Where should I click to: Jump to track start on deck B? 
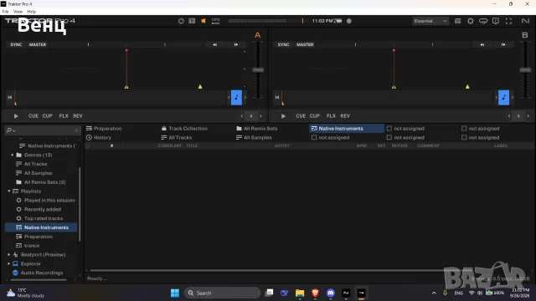point(277,97)
